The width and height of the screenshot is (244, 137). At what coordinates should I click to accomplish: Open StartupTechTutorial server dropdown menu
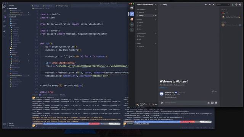(x=146, y=5)
